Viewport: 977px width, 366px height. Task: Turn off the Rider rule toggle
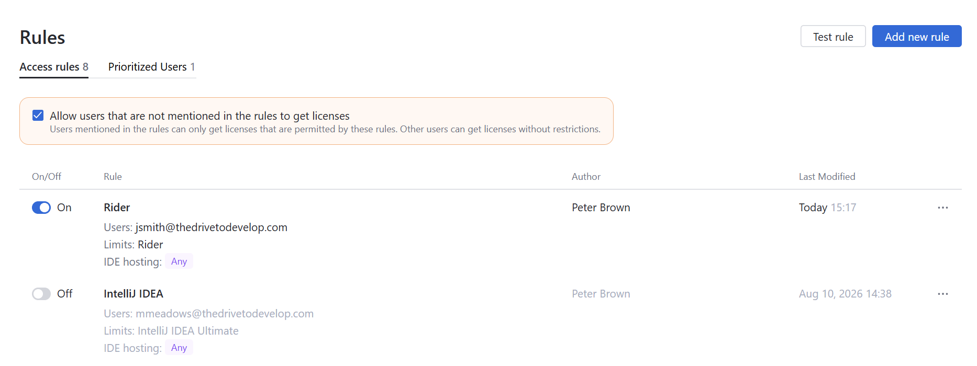click(x=41, y=208)
